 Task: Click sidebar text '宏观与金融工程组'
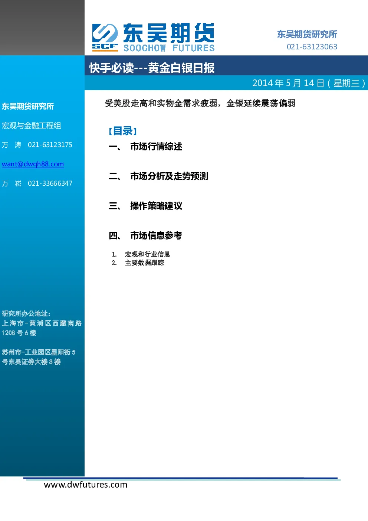[x=32, y=126]
